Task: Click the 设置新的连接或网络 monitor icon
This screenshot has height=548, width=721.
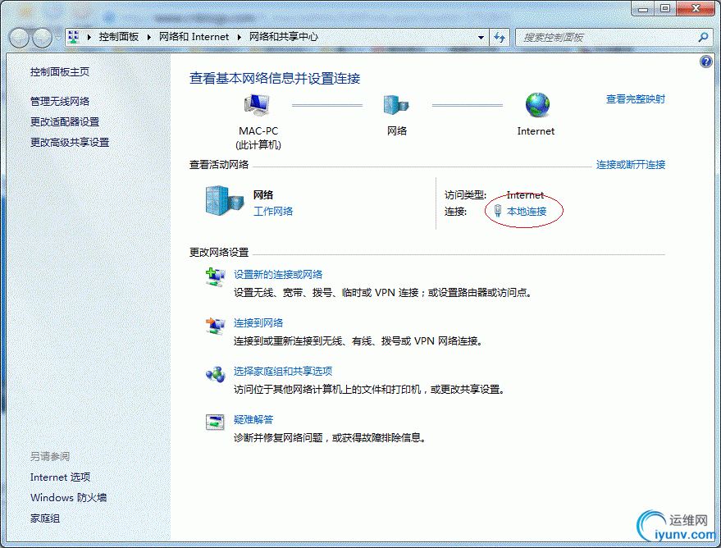Action: (x=215, y=278)
